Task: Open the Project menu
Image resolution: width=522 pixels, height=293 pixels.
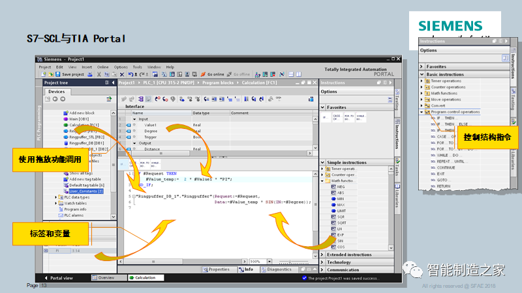Action: point(44,67)
